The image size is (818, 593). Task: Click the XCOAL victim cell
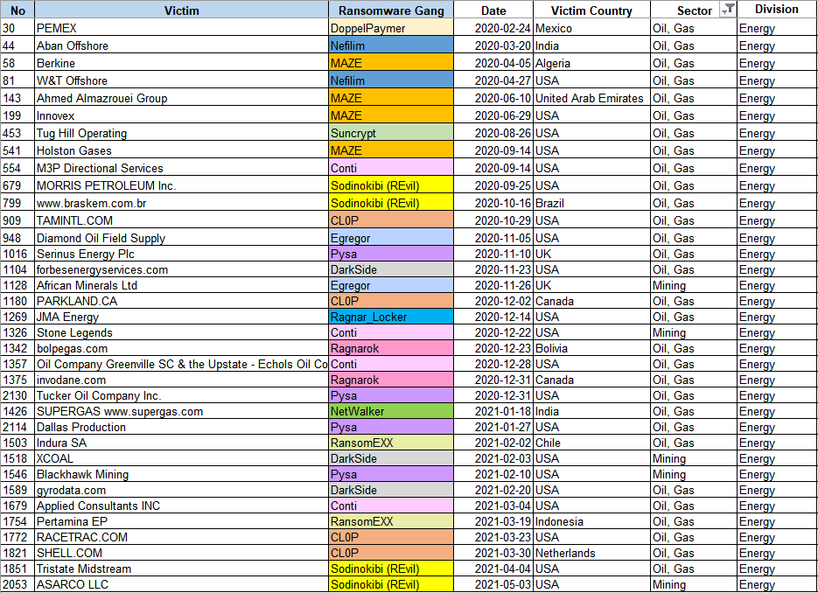(182, 458)
